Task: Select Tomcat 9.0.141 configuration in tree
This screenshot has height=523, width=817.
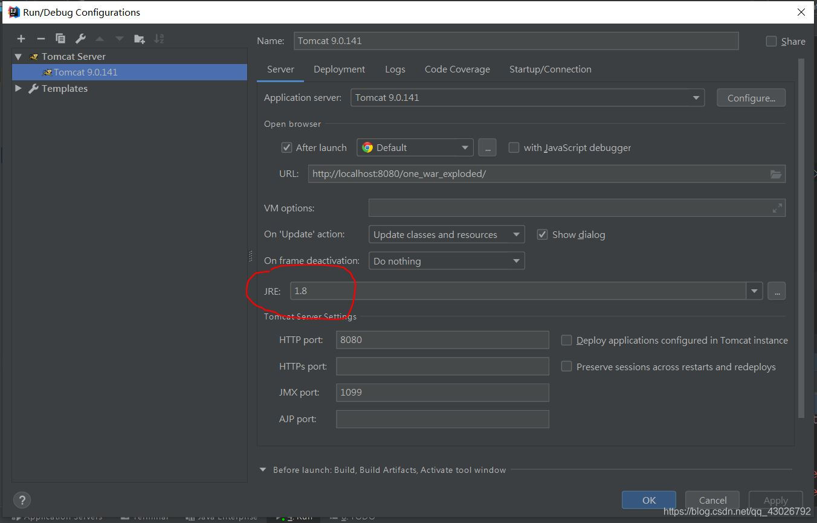Action: (x=129, y=72)
